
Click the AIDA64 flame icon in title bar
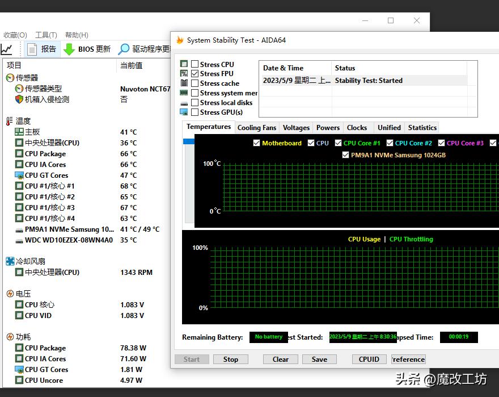click(x=180, y=40)
